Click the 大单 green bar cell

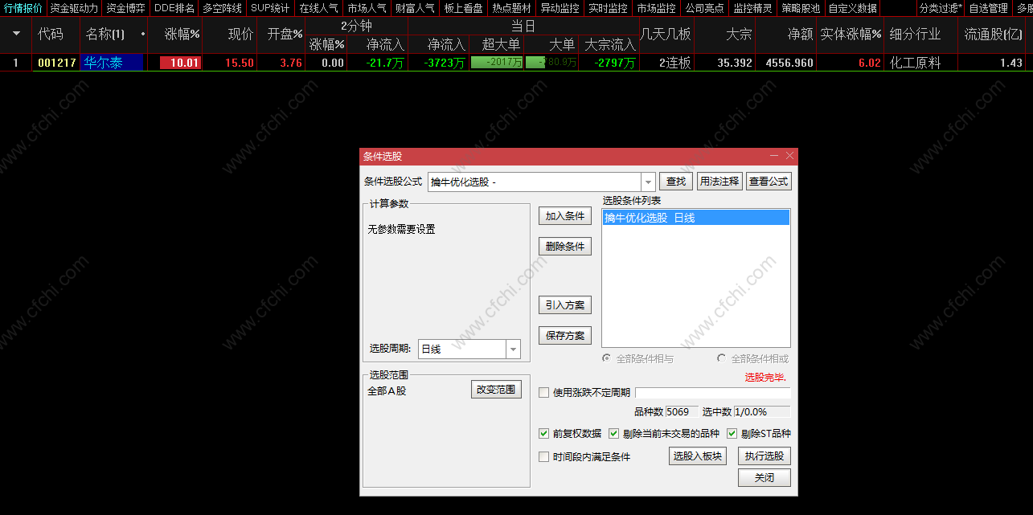551,63
